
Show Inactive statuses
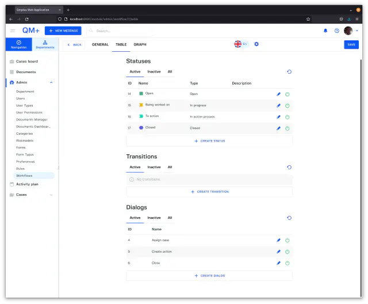[x=154, y=71]
